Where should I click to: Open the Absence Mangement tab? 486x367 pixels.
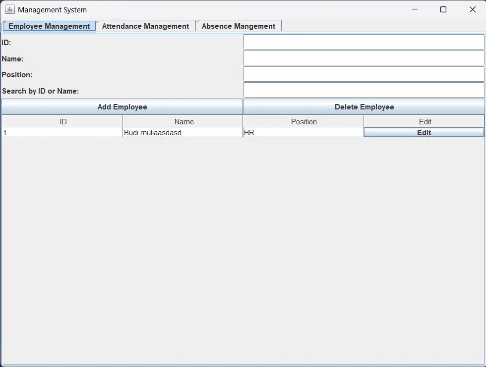(238, 26)
